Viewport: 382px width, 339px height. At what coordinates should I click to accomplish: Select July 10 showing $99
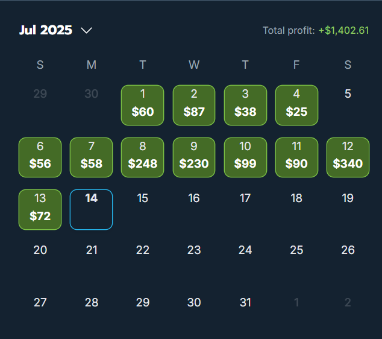[x=245, y=157]
